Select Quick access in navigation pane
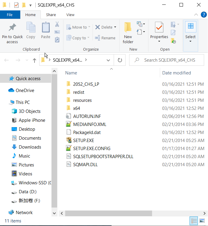Image resolution: width=208 pixels, height=226 pixels. click(x=26, y=78)
